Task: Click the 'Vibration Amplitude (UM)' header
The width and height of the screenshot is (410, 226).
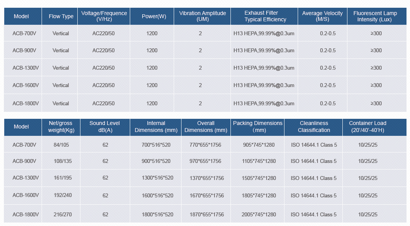Action: point(202,16)
